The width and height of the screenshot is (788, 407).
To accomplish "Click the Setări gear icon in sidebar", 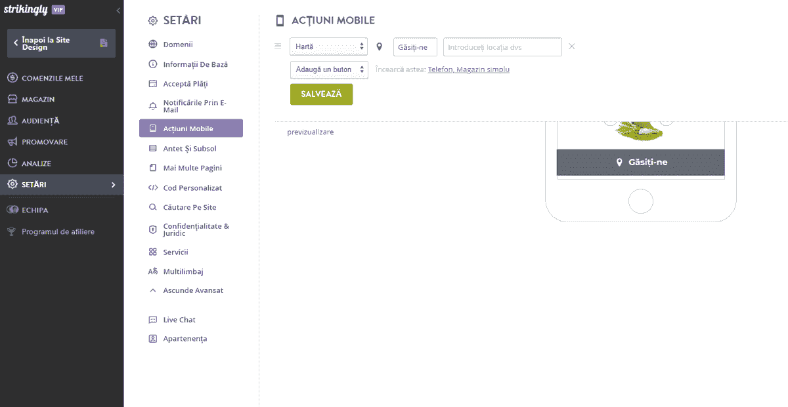I will pos(12,185).
